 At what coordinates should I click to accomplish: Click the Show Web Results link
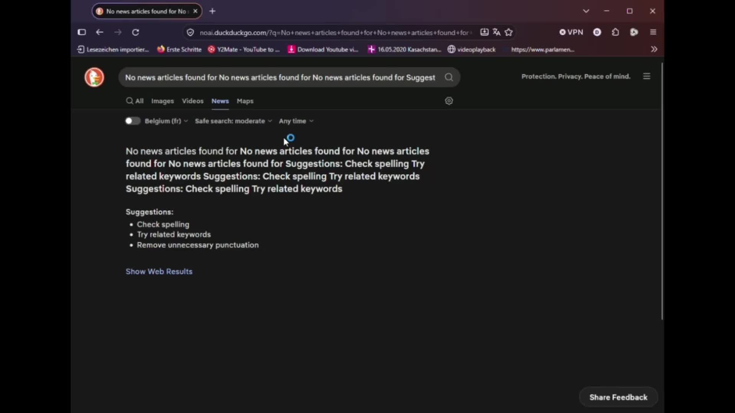(159, 272)
